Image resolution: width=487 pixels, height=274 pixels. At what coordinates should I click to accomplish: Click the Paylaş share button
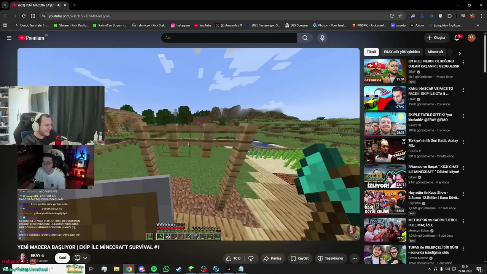click(272, 258)
